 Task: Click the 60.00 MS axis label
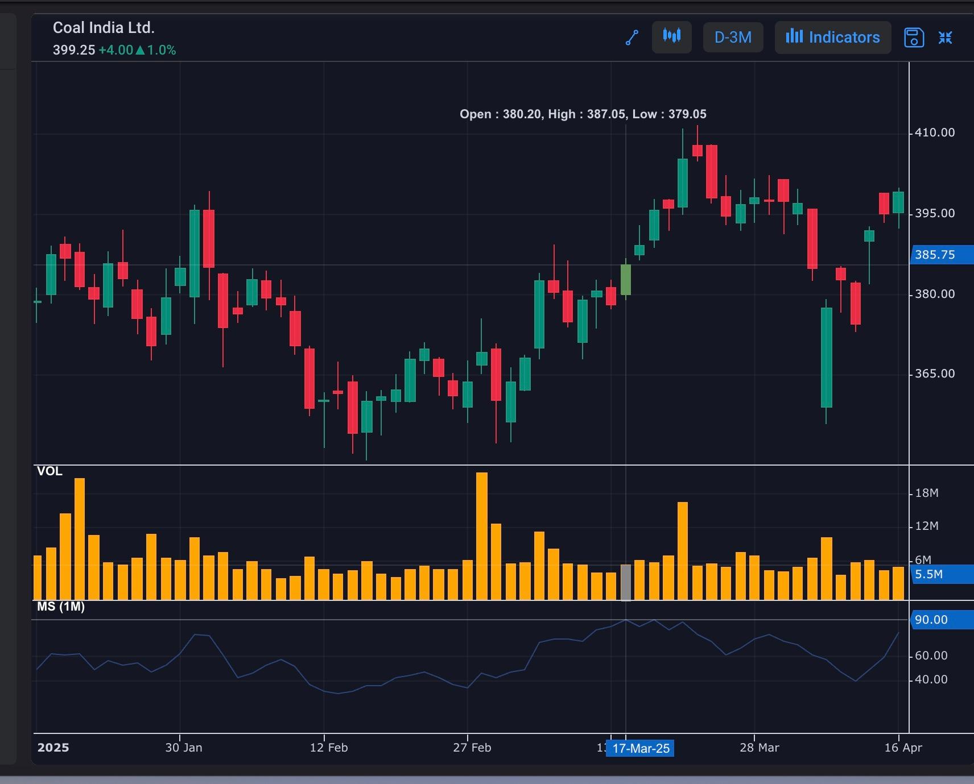(931, 656)
